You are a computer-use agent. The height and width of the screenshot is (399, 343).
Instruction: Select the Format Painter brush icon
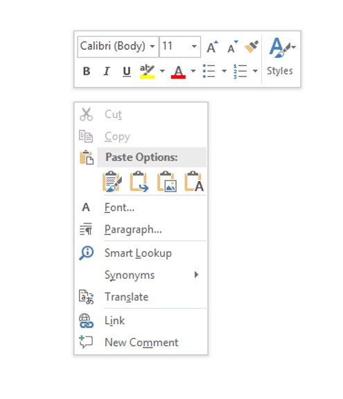252,46
